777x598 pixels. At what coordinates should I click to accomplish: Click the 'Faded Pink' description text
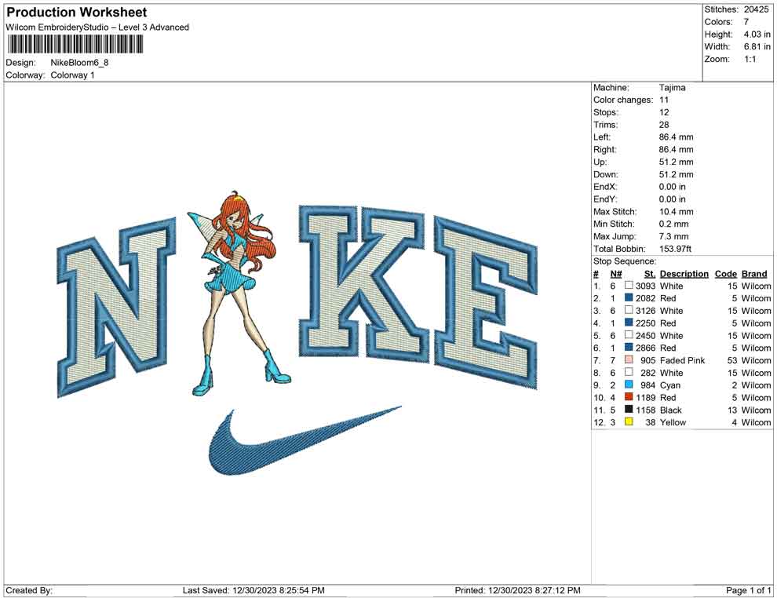click(x=682, y=360)
